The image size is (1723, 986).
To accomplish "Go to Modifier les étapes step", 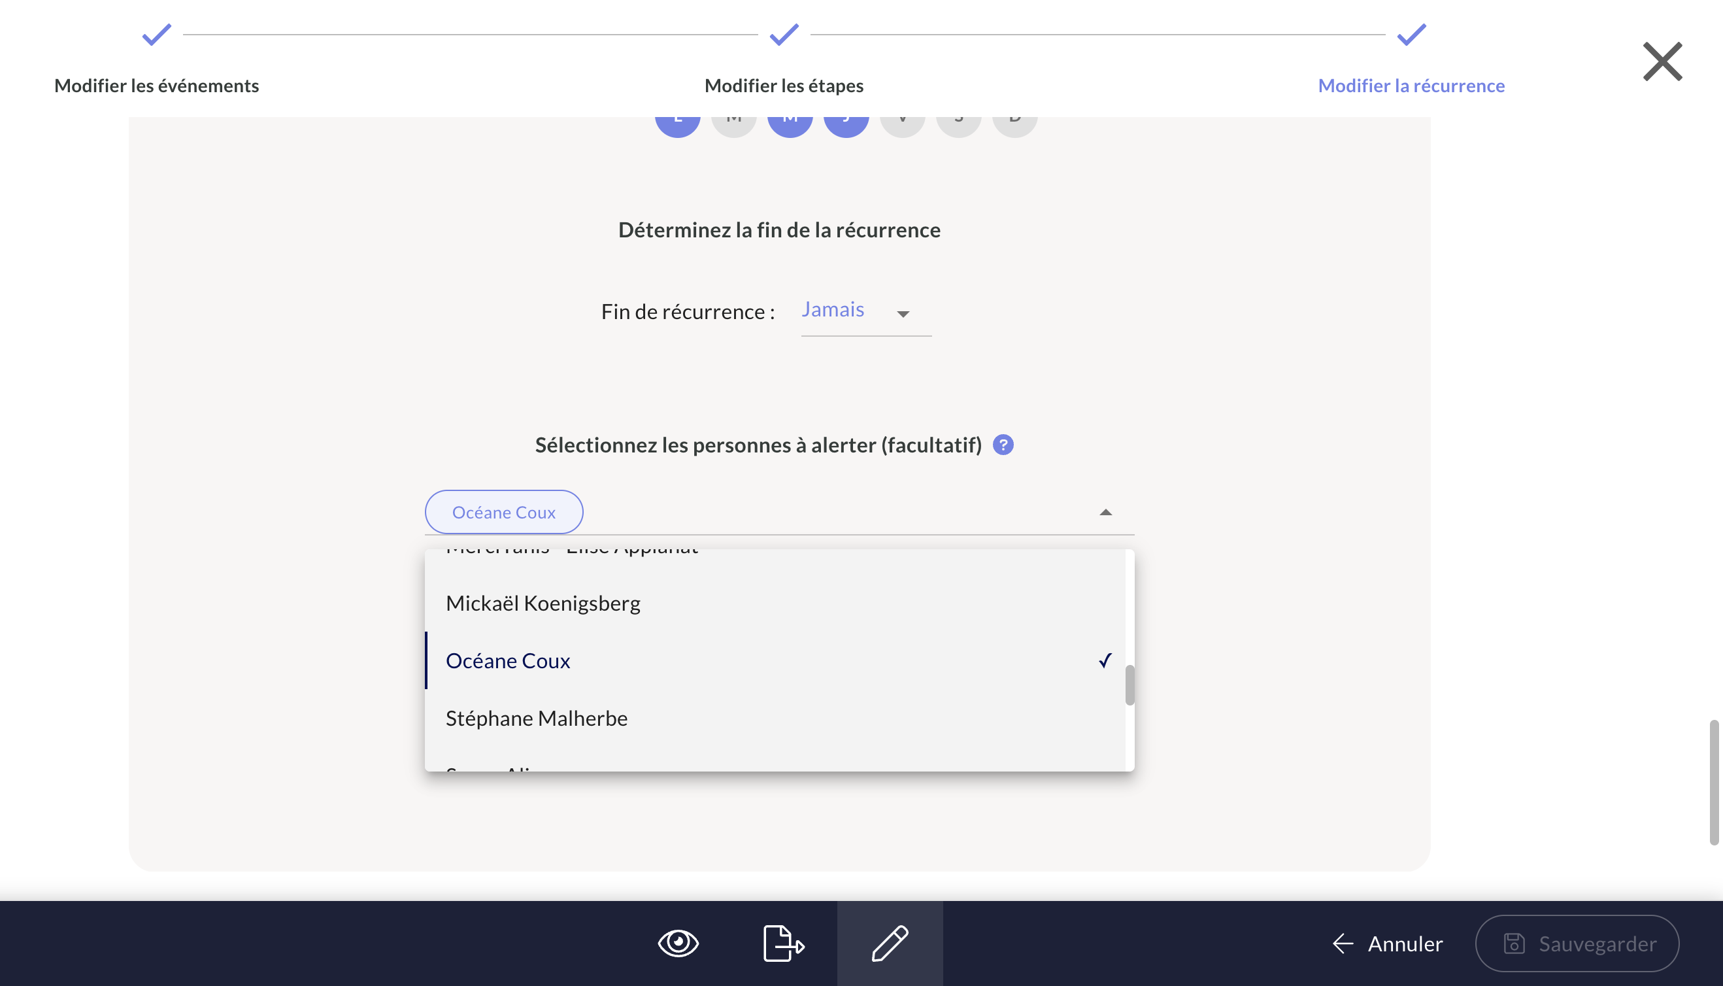I will (784, 85).
